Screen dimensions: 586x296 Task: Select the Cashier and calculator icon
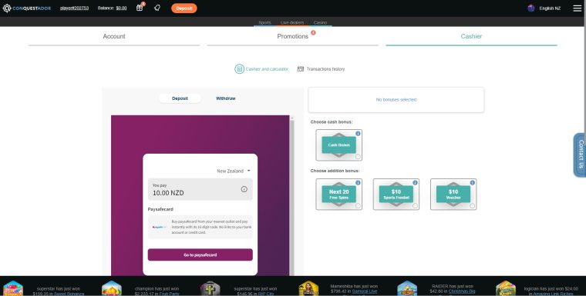coord(239,69)
